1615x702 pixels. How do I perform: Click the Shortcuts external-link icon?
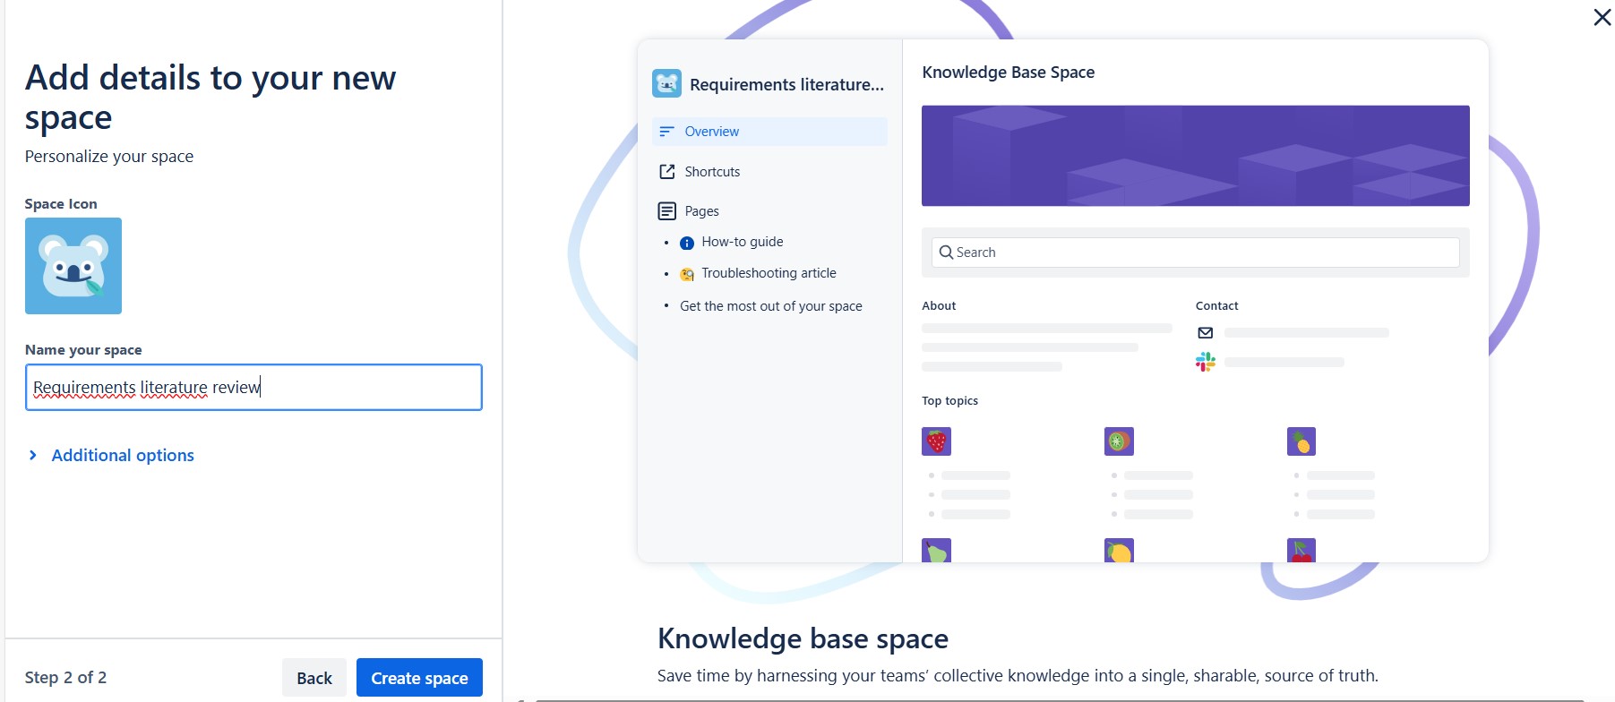666,171
